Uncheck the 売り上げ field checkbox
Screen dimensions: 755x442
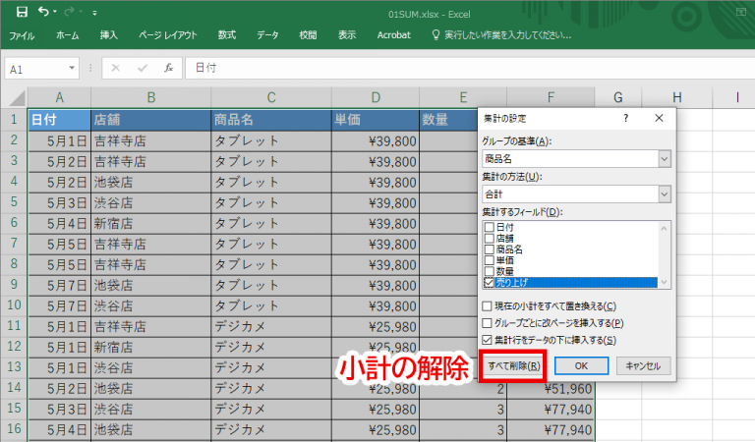[x=490, y=283]
